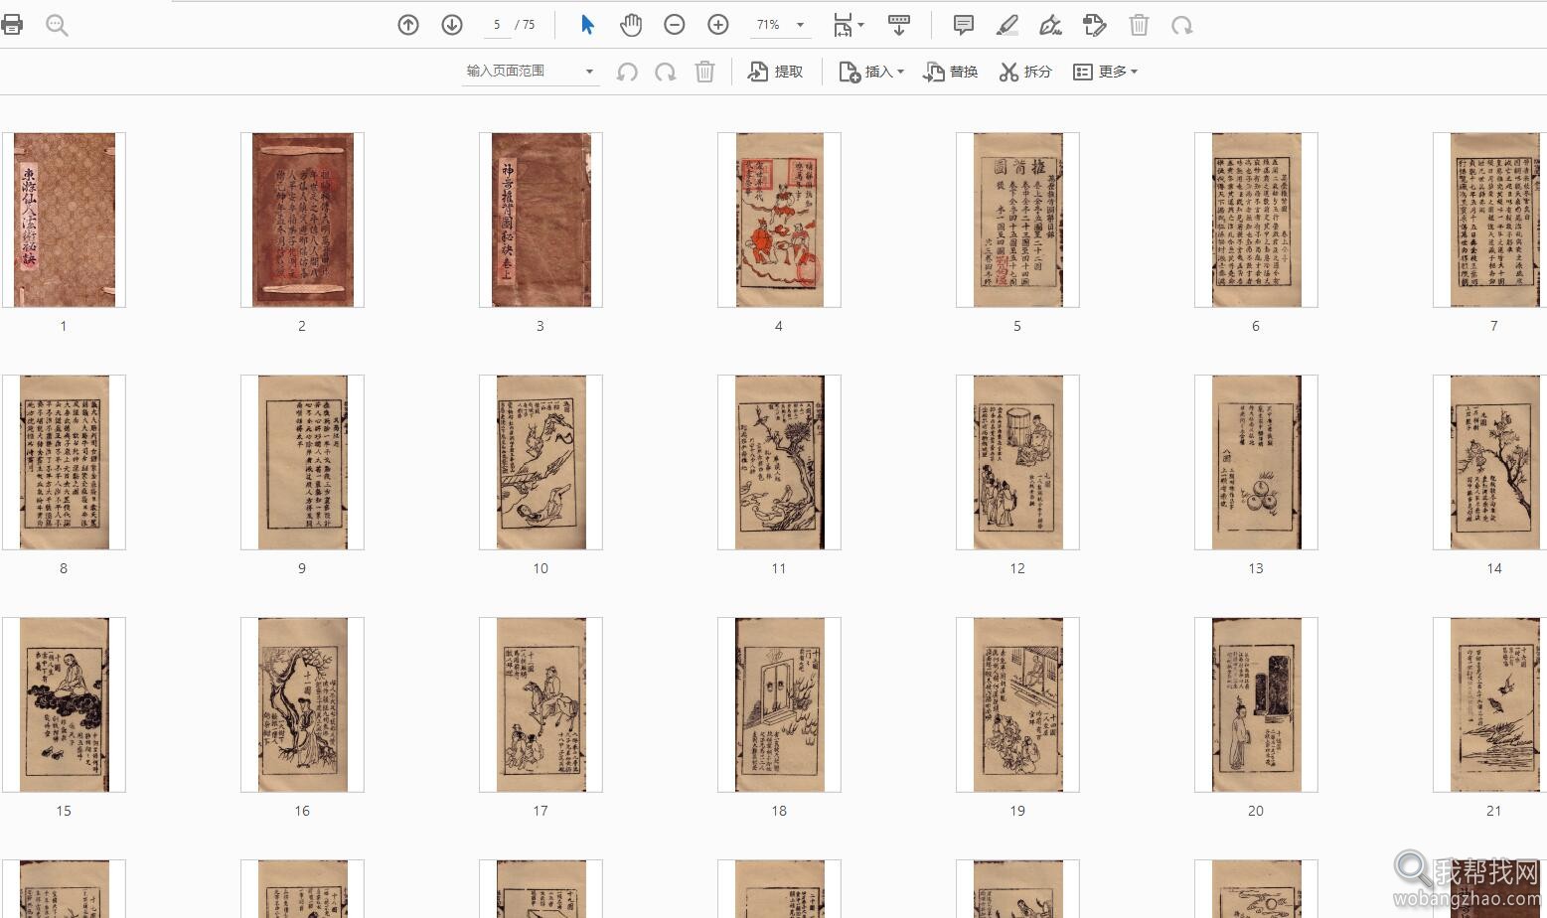Image resolution: width=1547 pixels, height=918 pixels.
Task: Click the print icon
Action: [12, 25]
